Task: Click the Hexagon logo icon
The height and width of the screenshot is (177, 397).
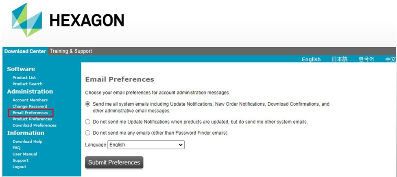Action: pyautogui.click(x=27, y=20)
